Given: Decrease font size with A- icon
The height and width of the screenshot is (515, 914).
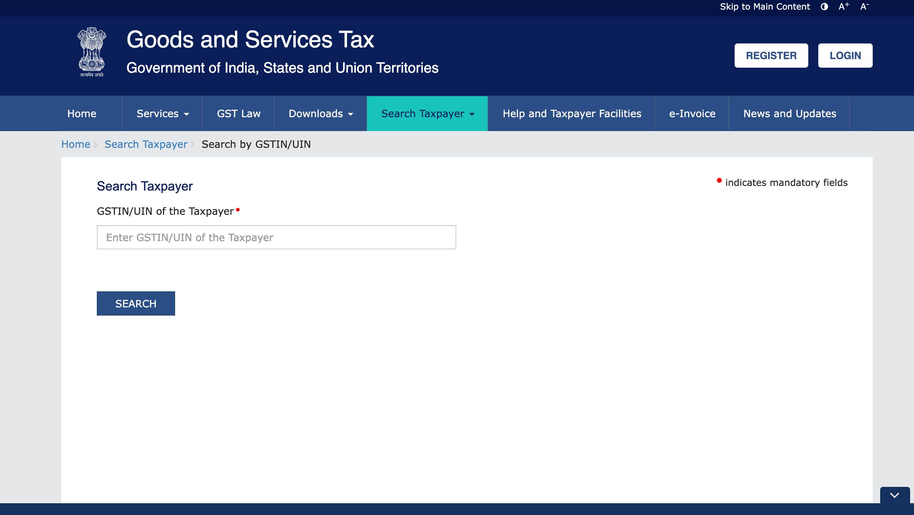Looking at the screenshot, I should pos(865,6).
